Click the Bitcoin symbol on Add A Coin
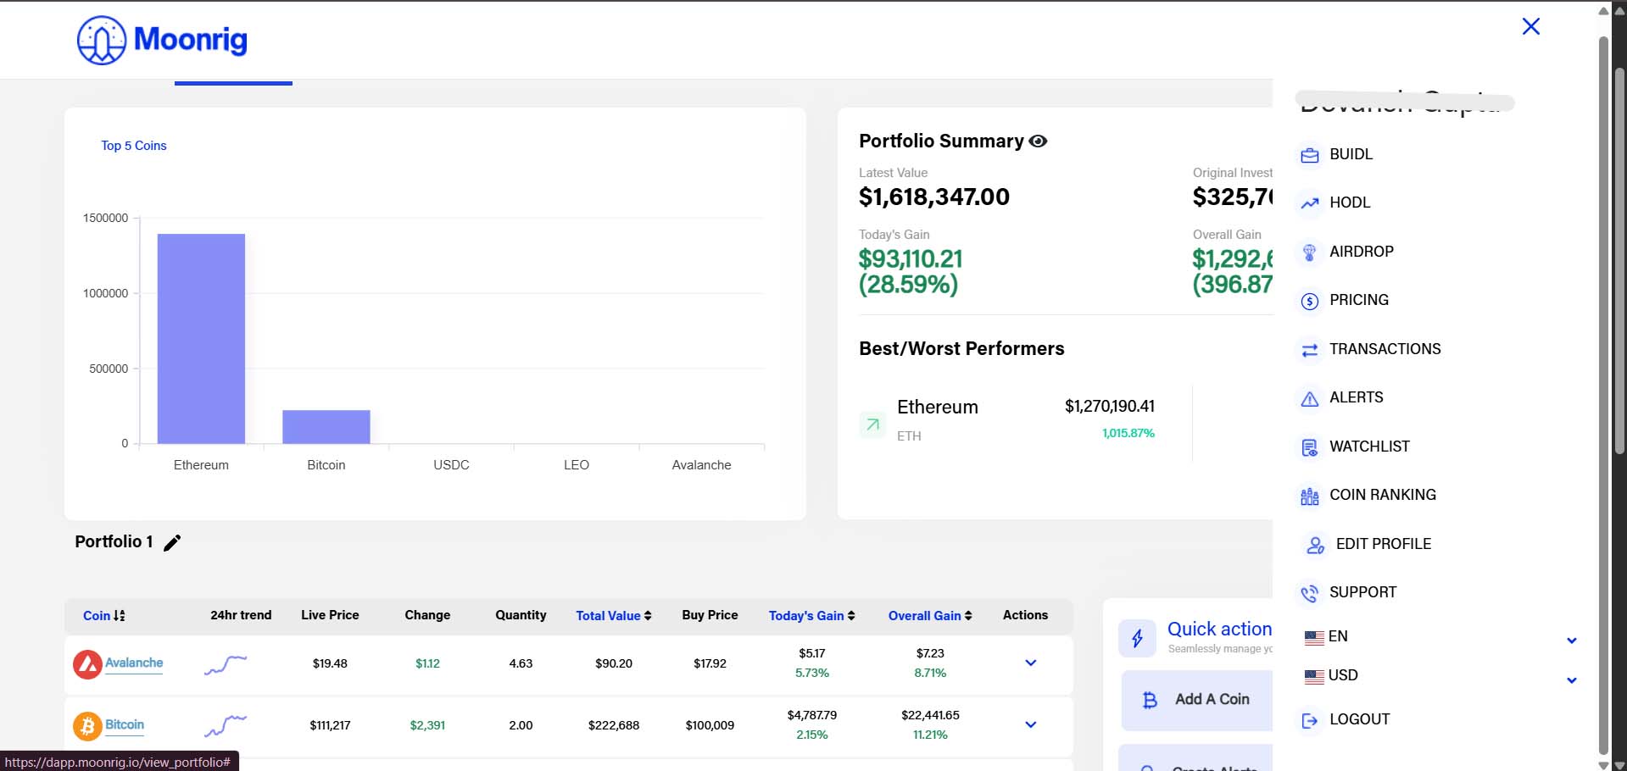The width and height of the screenshot is (1627, 771). (1150, 701)
